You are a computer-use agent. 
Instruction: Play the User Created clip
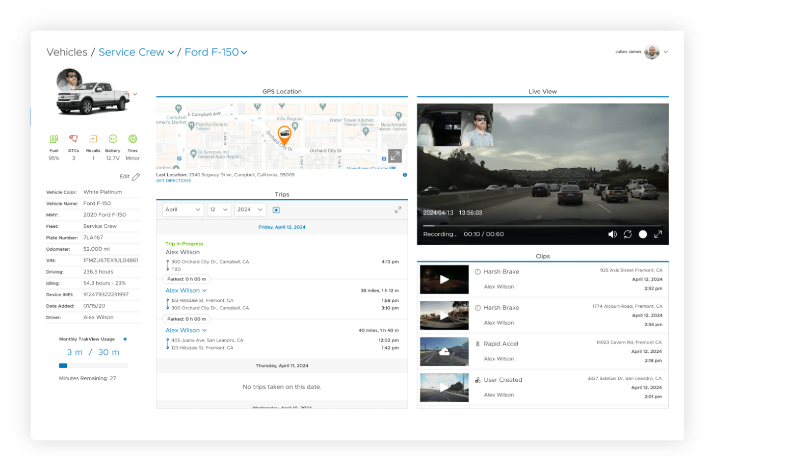(x=444, y=388)
